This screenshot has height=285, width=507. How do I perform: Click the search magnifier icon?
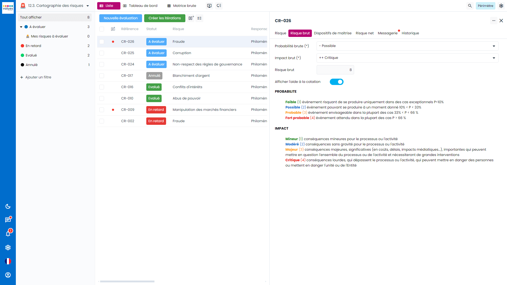470,6
